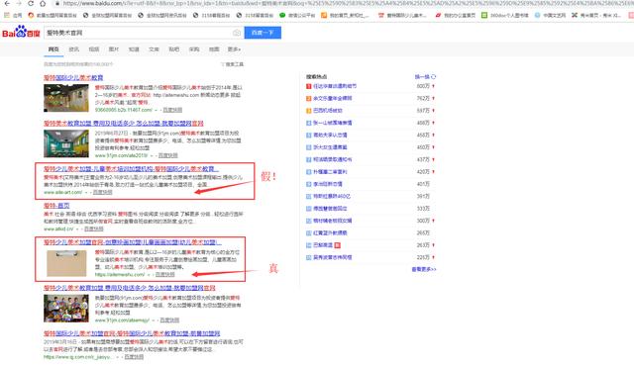
Task: Click the first result's classroom thumbnail
Action: pyautogui.click(x=66, y=98)
